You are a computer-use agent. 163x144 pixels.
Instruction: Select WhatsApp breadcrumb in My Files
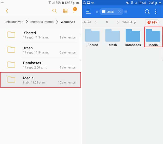tap(68, 22)
